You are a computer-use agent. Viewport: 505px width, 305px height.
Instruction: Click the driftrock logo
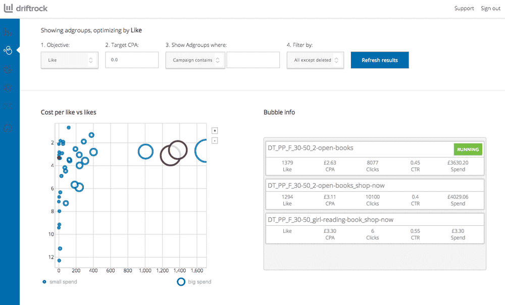27,8
